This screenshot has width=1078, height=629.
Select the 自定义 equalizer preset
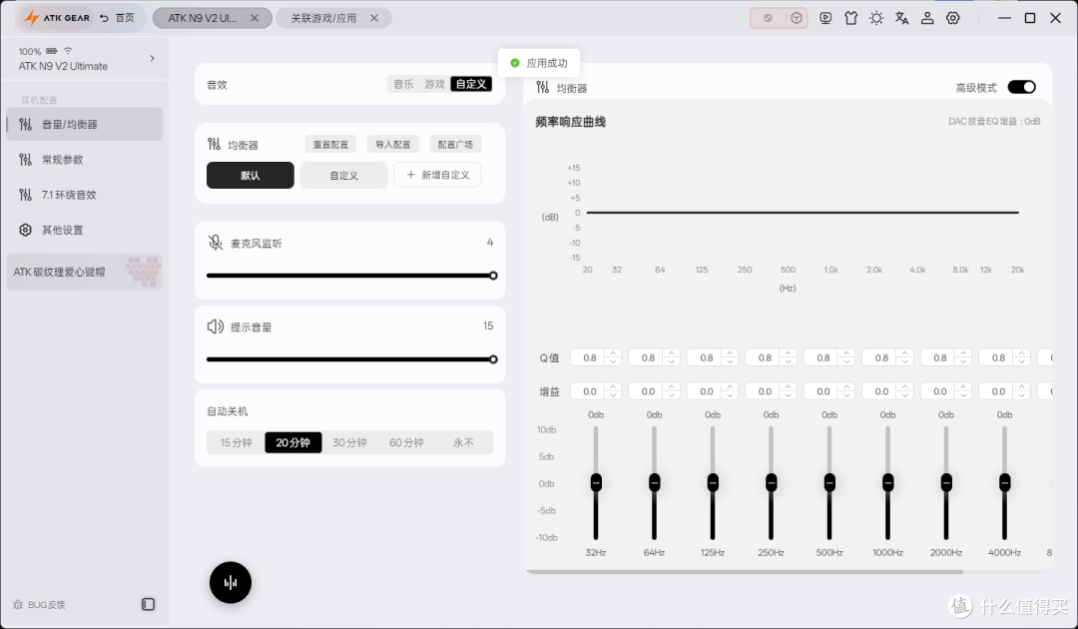coord(343,176)
